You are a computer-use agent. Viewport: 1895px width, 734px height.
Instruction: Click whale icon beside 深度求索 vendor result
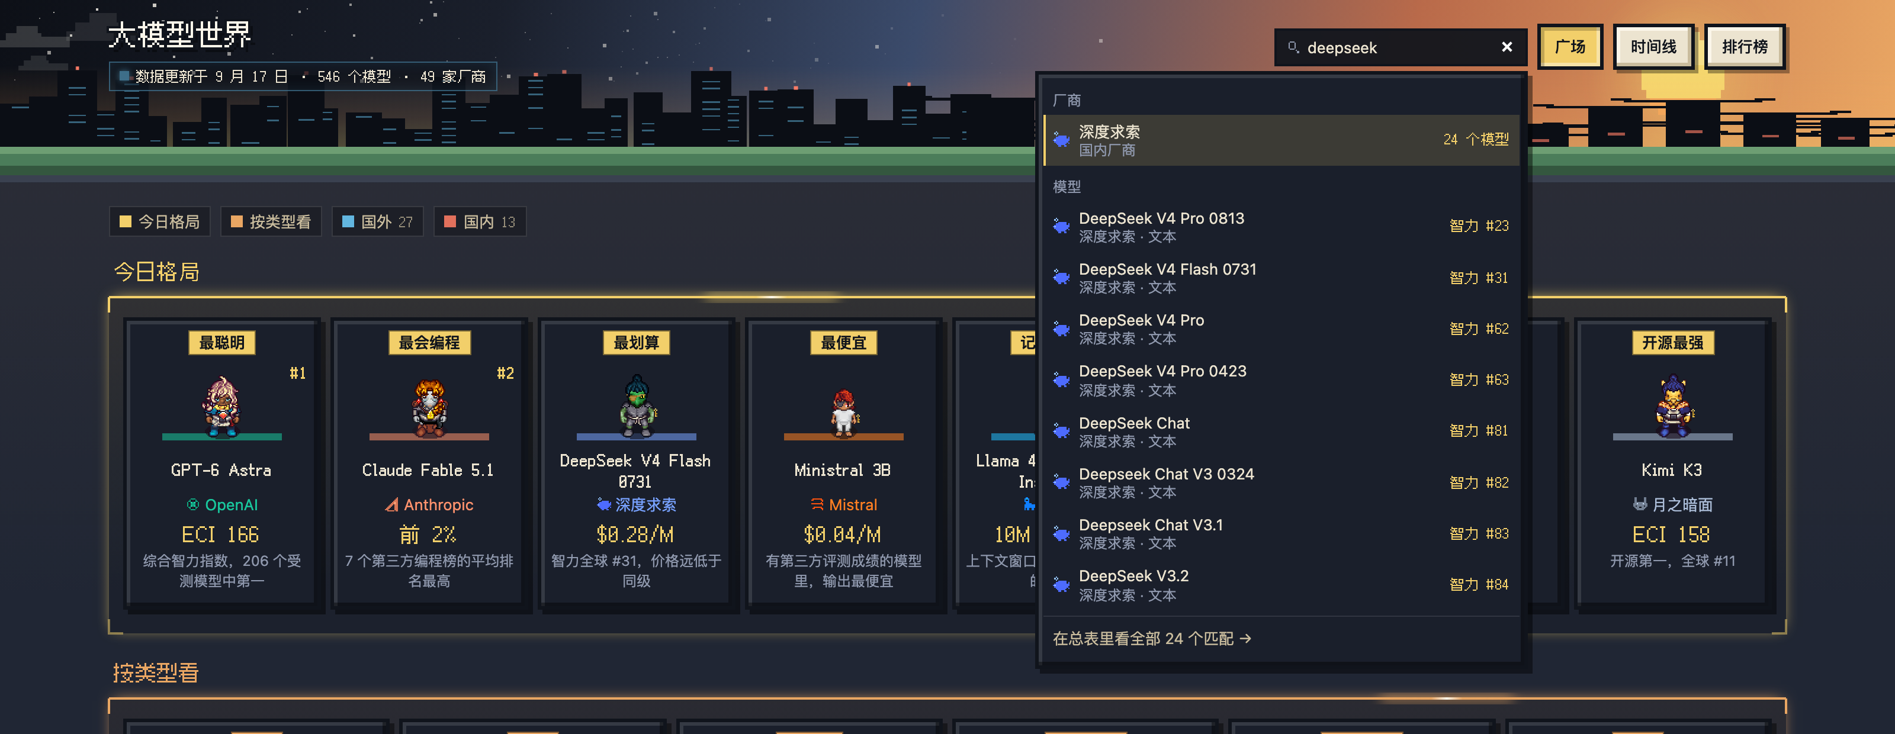[1061, 139]
